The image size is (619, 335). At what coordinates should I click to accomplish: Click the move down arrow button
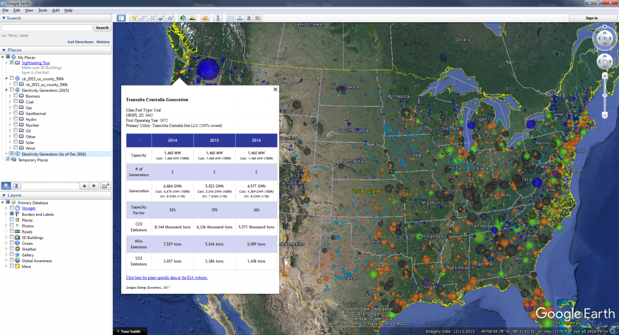pos(93,186)
